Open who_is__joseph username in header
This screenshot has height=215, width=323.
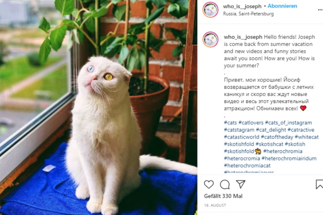point(242,6)
